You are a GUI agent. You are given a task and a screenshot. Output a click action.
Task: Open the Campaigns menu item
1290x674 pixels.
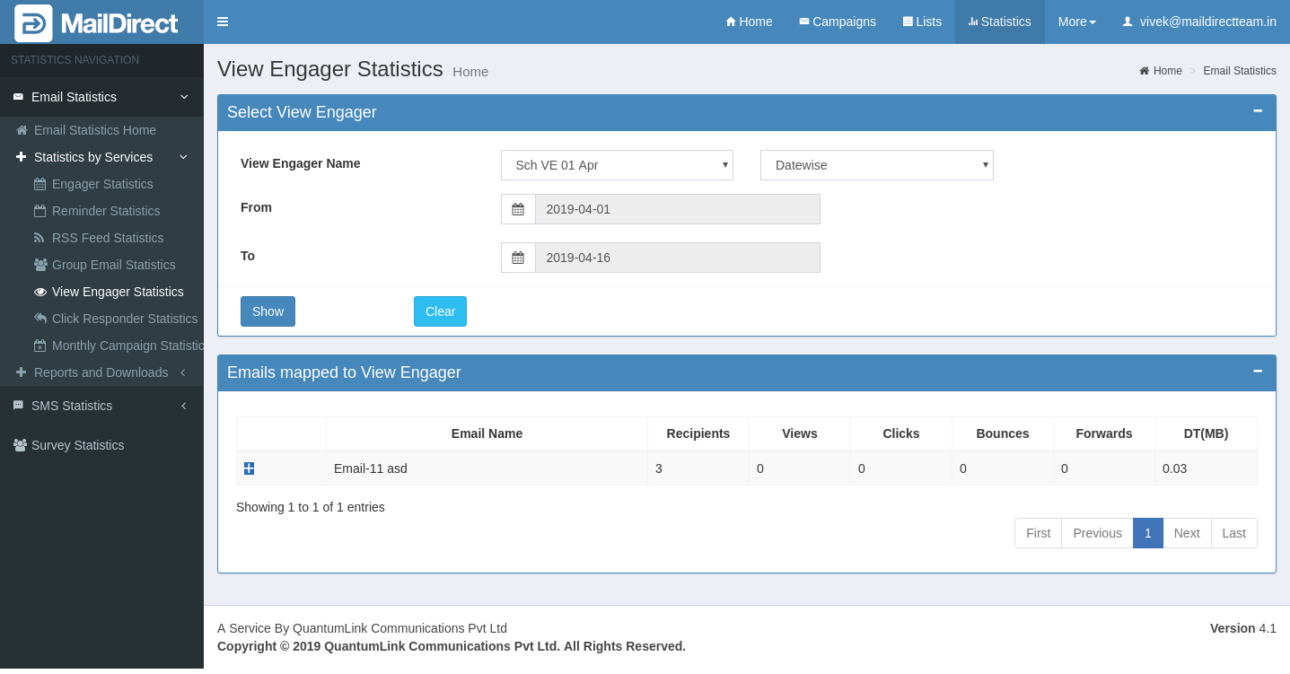pyautogui.click(x=837, y=22)
